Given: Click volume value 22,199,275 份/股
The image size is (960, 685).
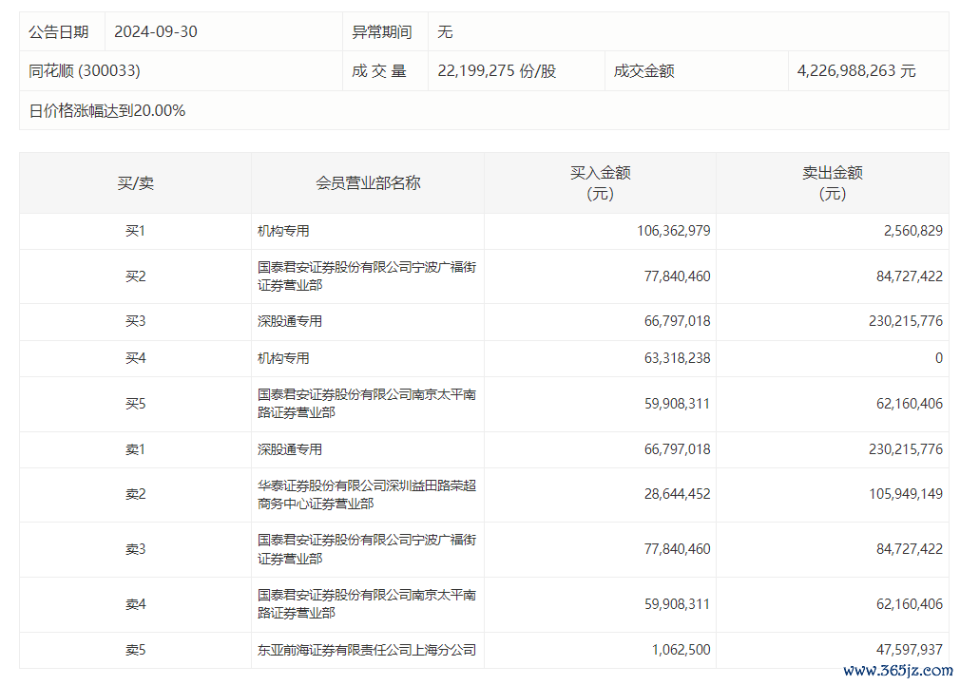Looking at the screenshot, I should coord(496,71).
